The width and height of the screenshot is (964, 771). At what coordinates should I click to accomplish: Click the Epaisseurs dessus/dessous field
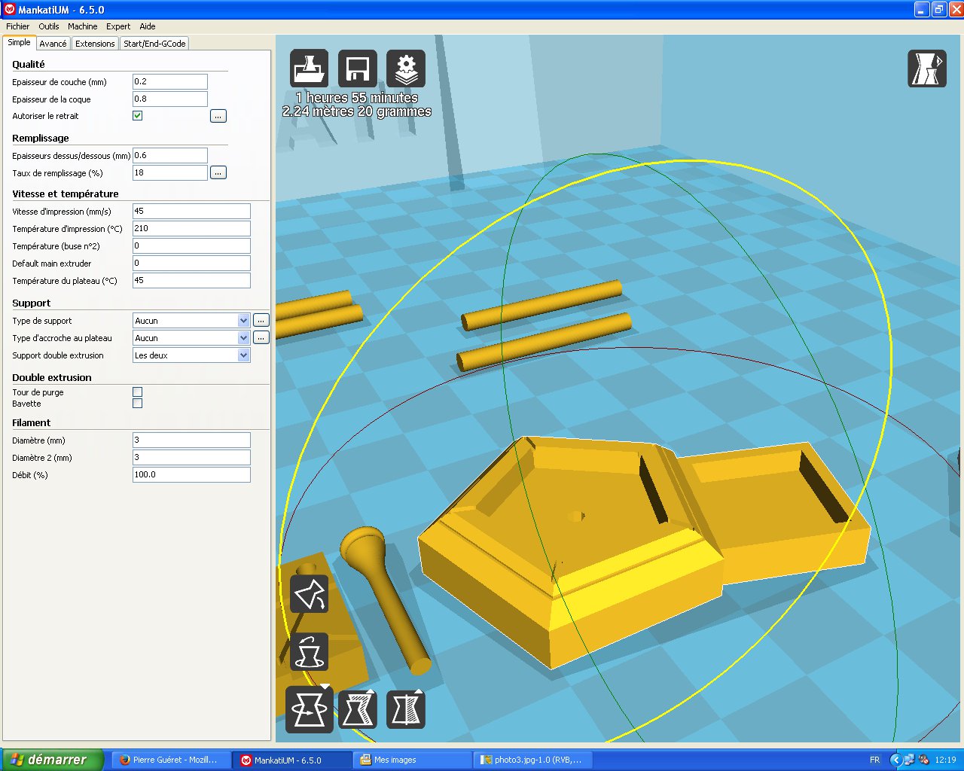(170, 155)
